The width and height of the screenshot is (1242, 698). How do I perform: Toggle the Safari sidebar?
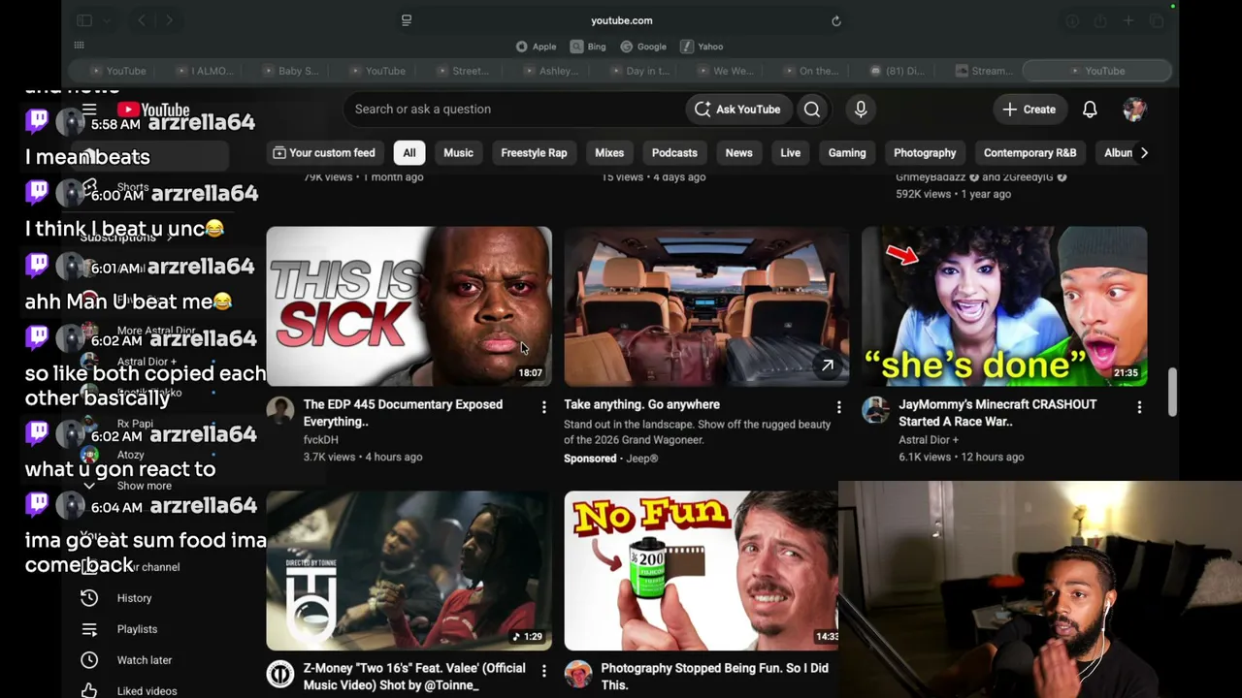coord(84,20)
